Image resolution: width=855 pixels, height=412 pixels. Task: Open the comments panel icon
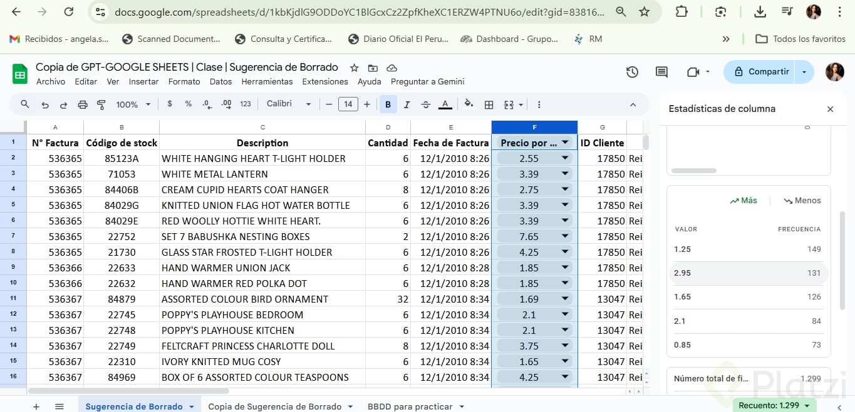pos(661,72)
